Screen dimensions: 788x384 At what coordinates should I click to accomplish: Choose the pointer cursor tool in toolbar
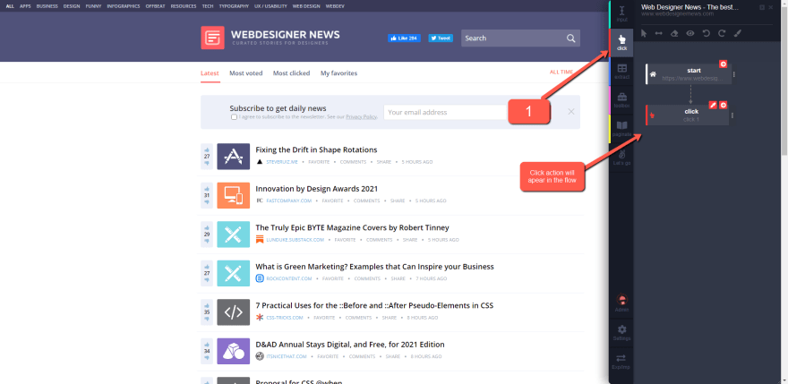[644, 33]
